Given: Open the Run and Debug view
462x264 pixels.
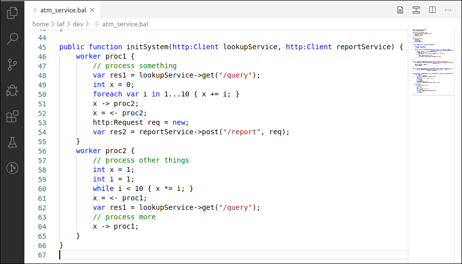Looking at the screenshot, I should pyautogui.click(x=12, y=90).
